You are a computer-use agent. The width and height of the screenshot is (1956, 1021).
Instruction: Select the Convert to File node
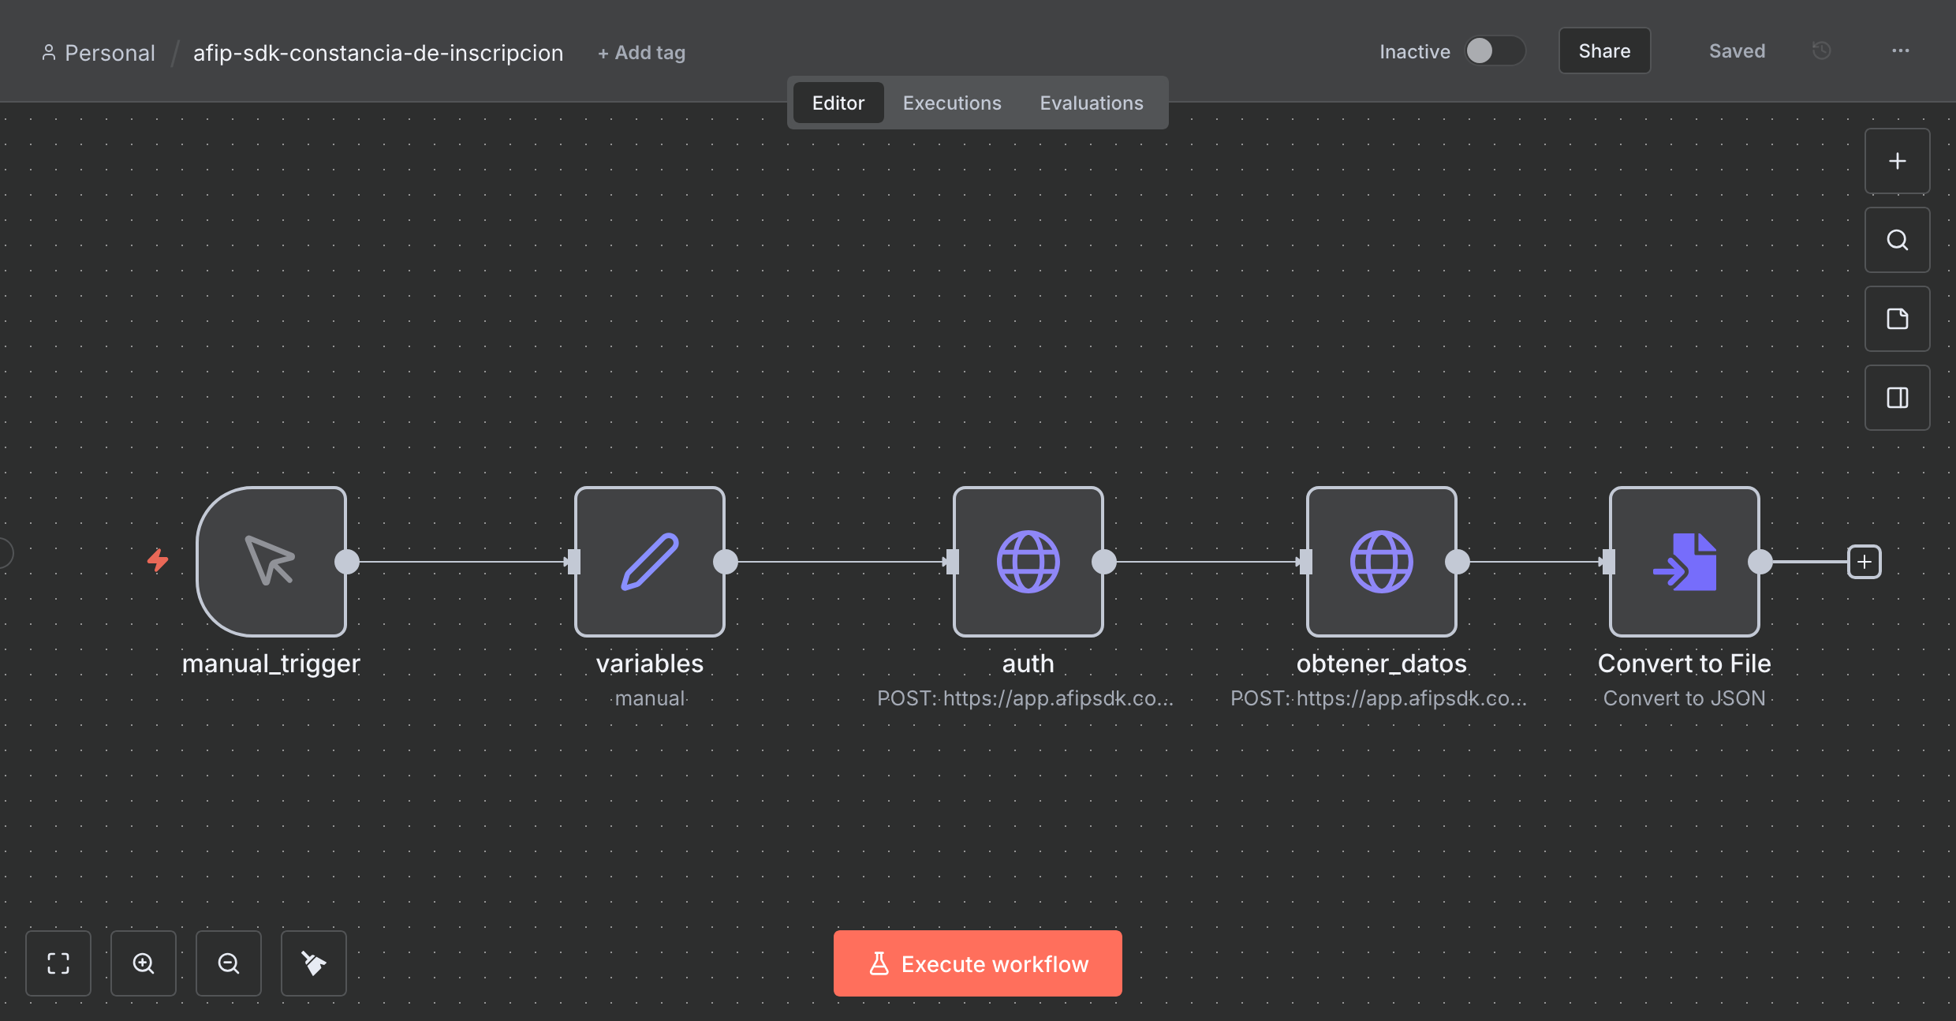point(1684,561)
